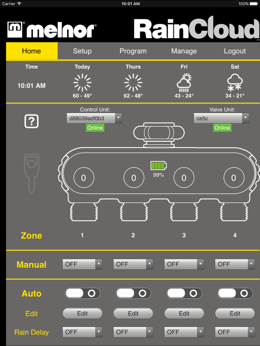Click the moisture sensor probe icon
The image size is (260, 346).
[x=32, y=174]
